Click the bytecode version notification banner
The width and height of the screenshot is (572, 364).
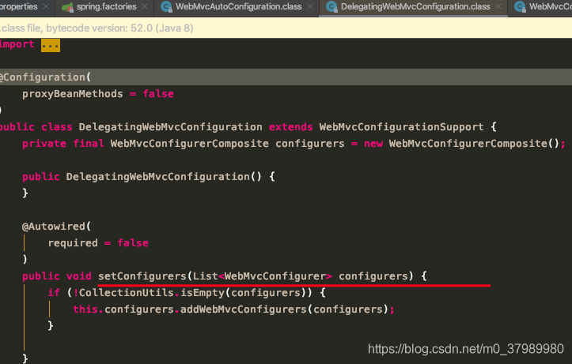tap(286, 28)
